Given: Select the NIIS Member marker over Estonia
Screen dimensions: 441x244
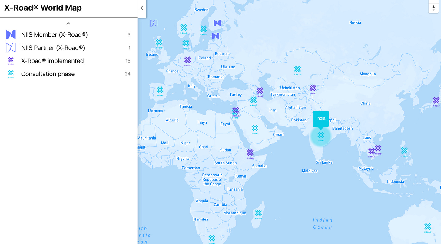Looking at the screenshot, I should pyautogui.click(x=216, y=36).
